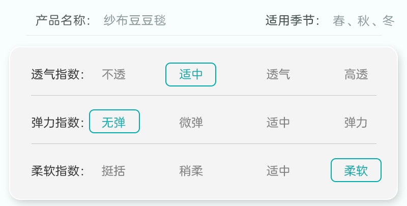The image size is (407, 206).
Task: Select 弹力 elasticity option
Action: pos(356,123)
